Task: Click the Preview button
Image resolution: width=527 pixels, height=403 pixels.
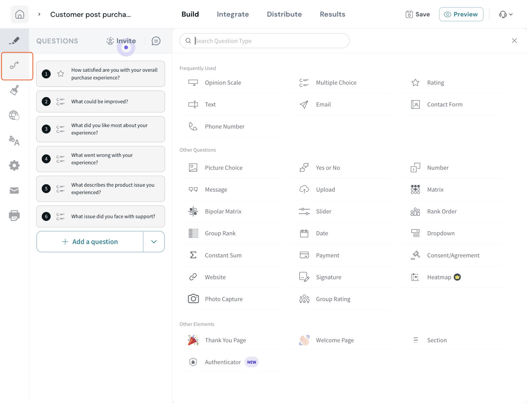Action: point(461,14)
